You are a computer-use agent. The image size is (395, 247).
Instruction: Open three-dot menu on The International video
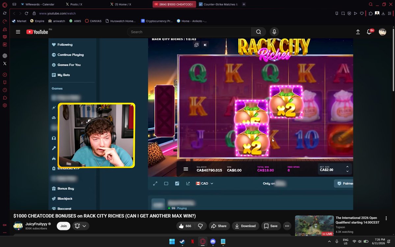[386, 218]
